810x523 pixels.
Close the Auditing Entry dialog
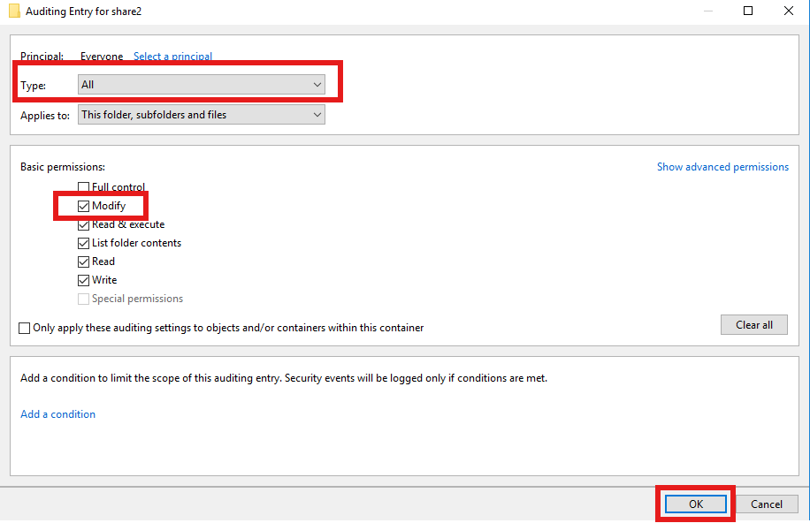[x=789, y=11]
